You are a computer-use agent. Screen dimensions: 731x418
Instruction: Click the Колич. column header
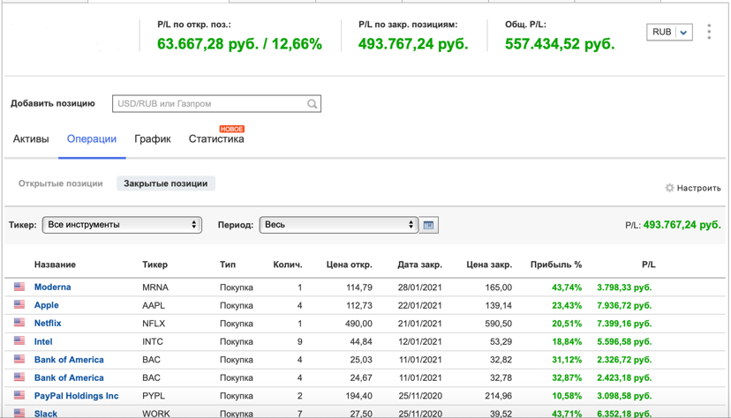[288, 265]
